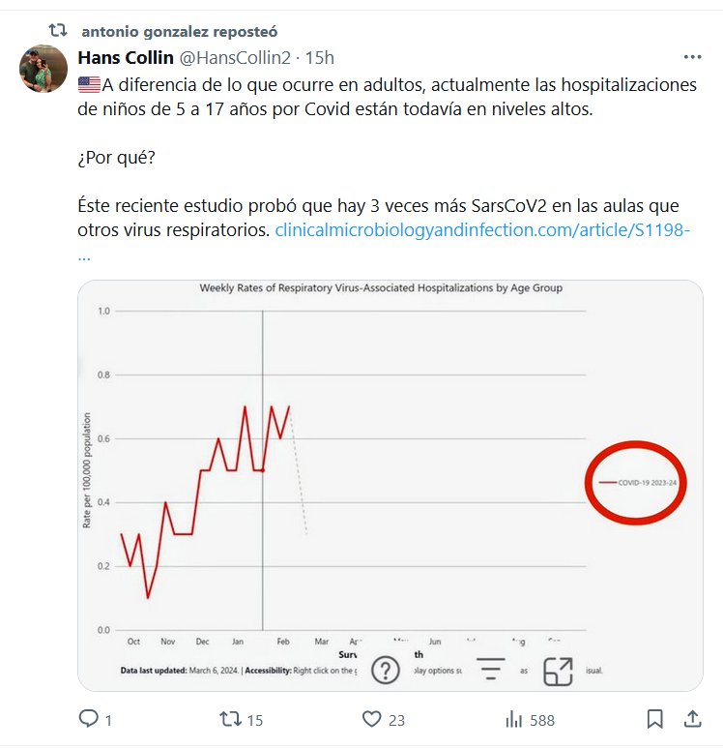The width and height of the screenshot is (723, 749).
Task: Open view analytics bar chart icon
Action: click(x=514, y=719)
